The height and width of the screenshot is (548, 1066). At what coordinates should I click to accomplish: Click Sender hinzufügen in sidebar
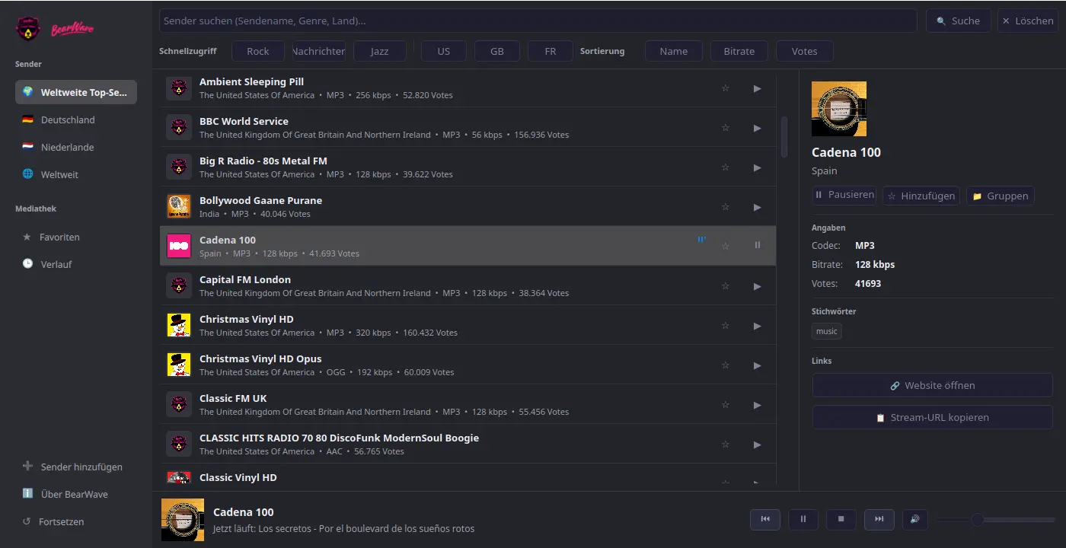click(x=76, y=467)
